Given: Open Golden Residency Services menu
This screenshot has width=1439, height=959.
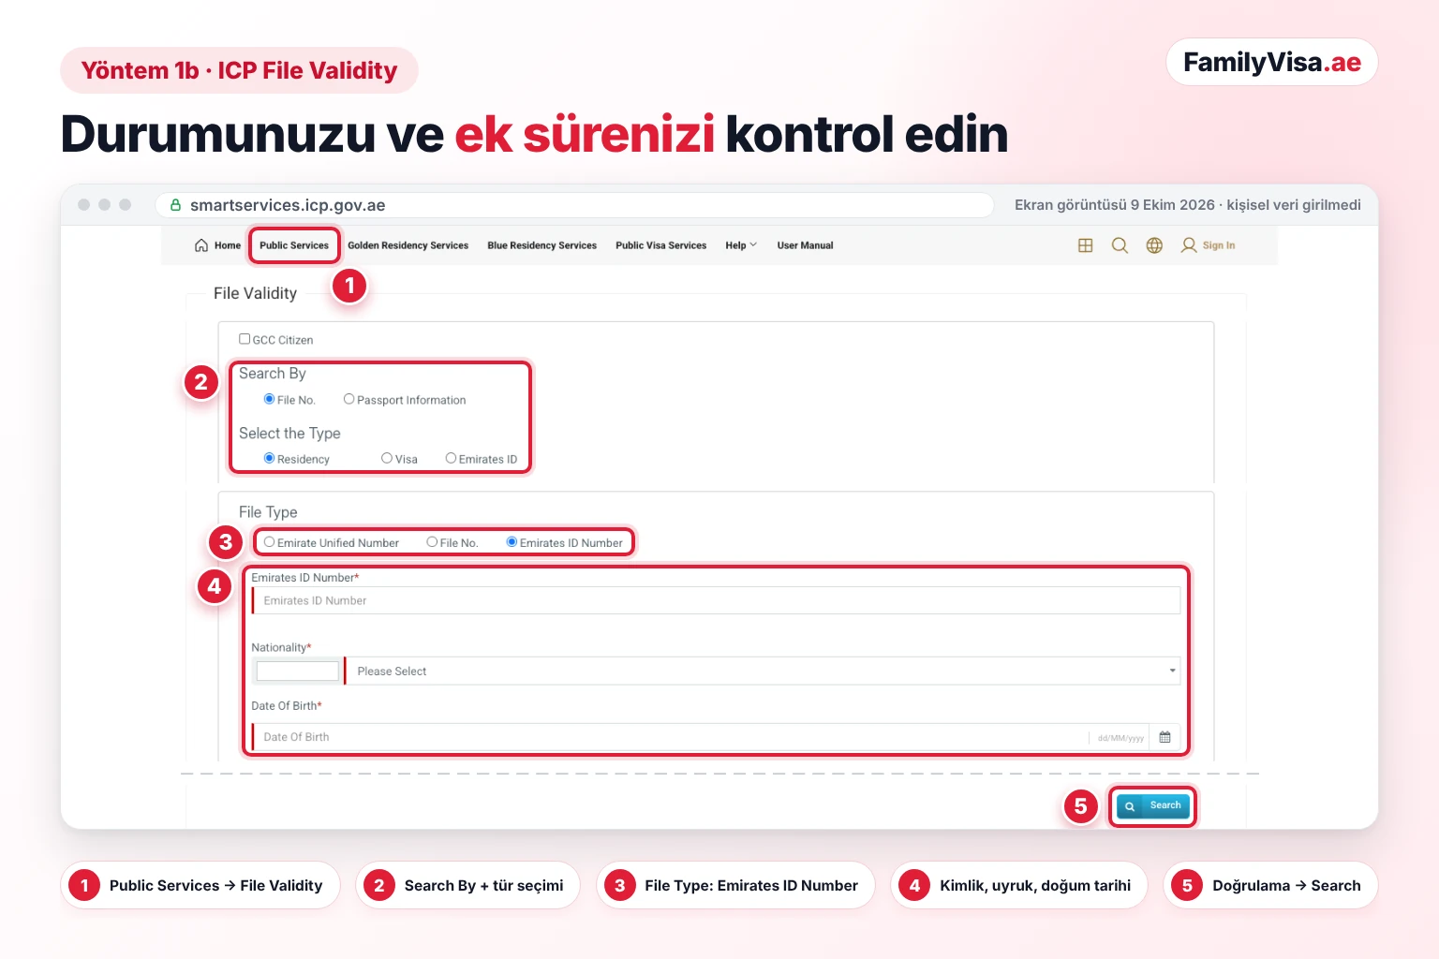Looking at the screenshot, I should pos(408,245).
